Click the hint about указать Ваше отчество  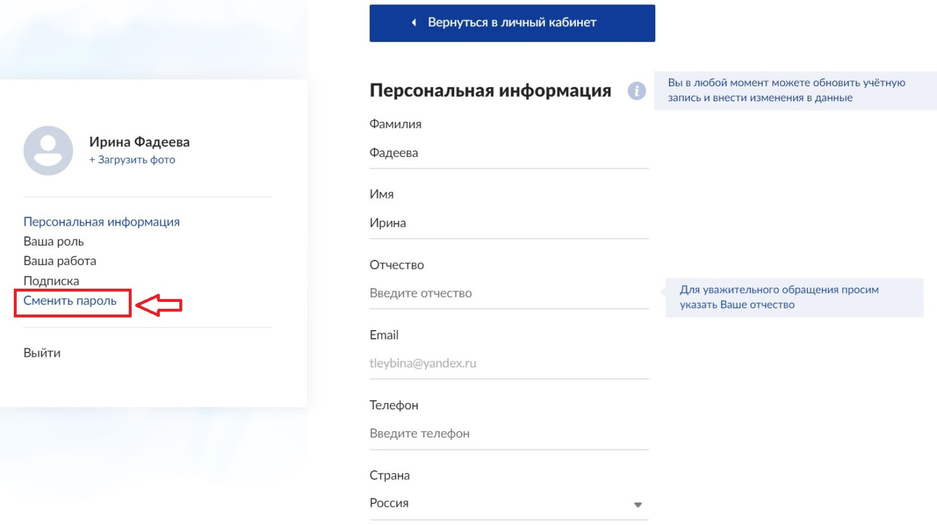pyautogui.click(x=794, y=297)
